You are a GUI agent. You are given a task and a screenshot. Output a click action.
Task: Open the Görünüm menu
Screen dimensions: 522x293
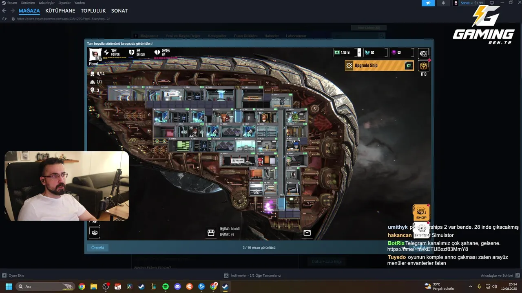coord(28,3)
